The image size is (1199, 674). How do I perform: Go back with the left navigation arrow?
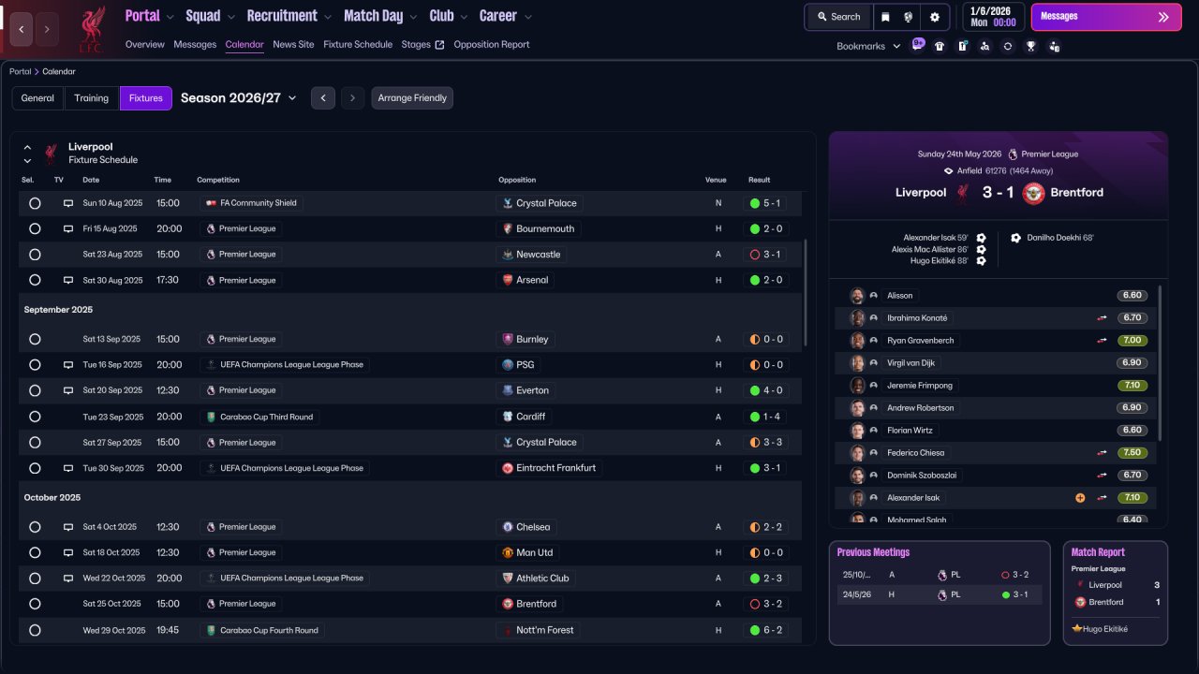(22, 29)
